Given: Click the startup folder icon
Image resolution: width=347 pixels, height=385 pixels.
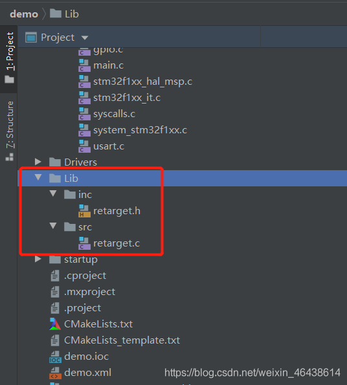Looking at the screenshot, I should pos(55,259).
